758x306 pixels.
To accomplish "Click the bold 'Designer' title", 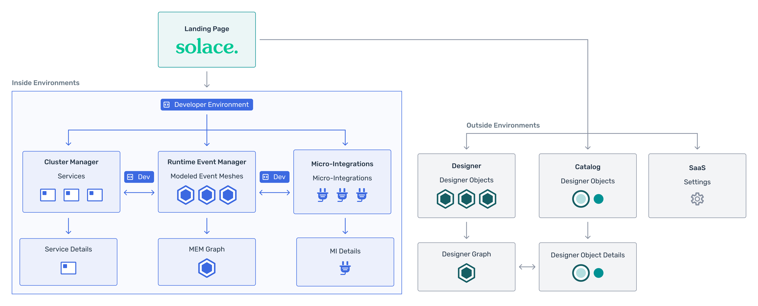I will click(x=466, y=166).
